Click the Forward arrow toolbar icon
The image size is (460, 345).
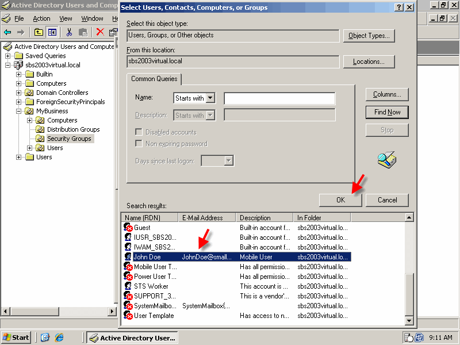coord(21,32)
